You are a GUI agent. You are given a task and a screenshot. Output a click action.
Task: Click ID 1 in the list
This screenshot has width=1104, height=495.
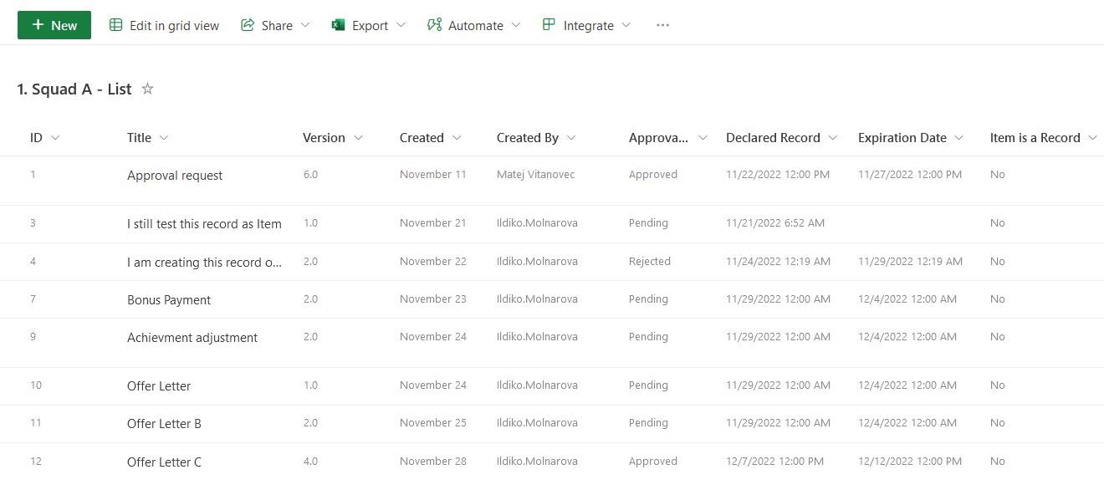[x=33, y=175]
